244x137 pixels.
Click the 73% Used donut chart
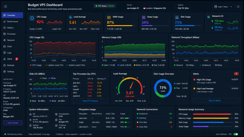[163, 88]
